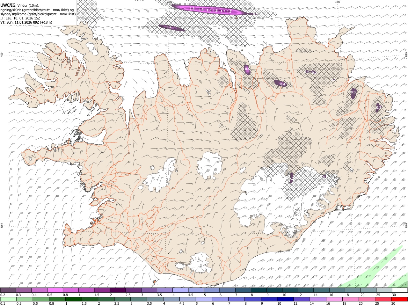Pick the darkest purple swatch in top legend

(x=118, y=290)
